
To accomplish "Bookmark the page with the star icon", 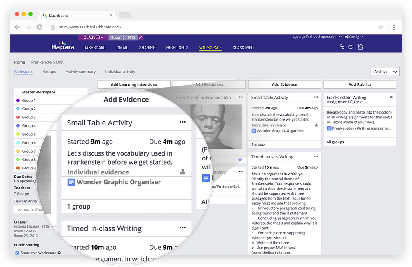I will [x=380, y=27].
